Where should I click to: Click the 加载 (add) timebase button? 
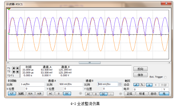tap(21, 94)
